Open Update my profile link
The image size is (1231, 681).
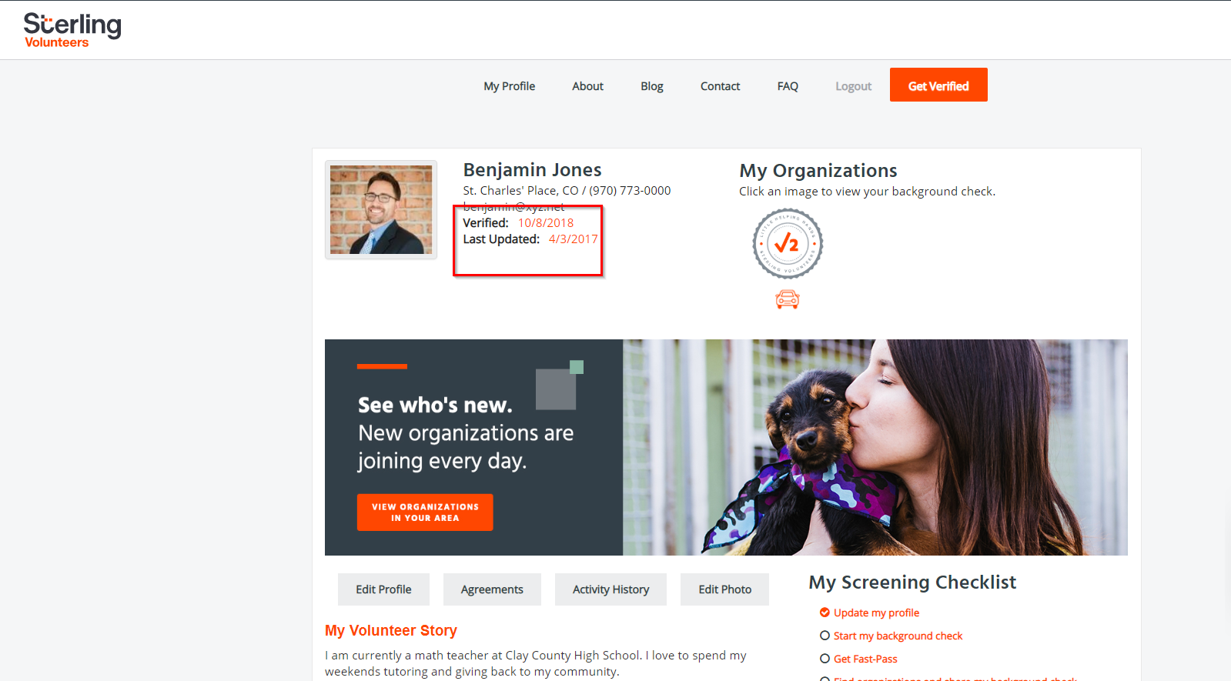(x=876, y=613)
